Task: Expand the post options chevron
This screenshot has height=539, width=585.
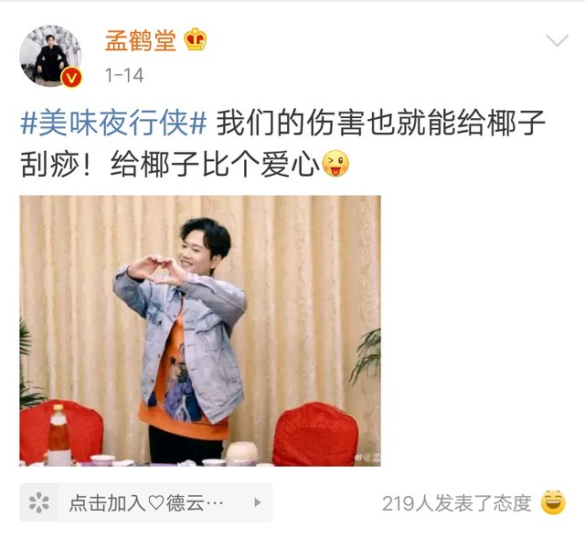Action: click(x=557, y=40)
